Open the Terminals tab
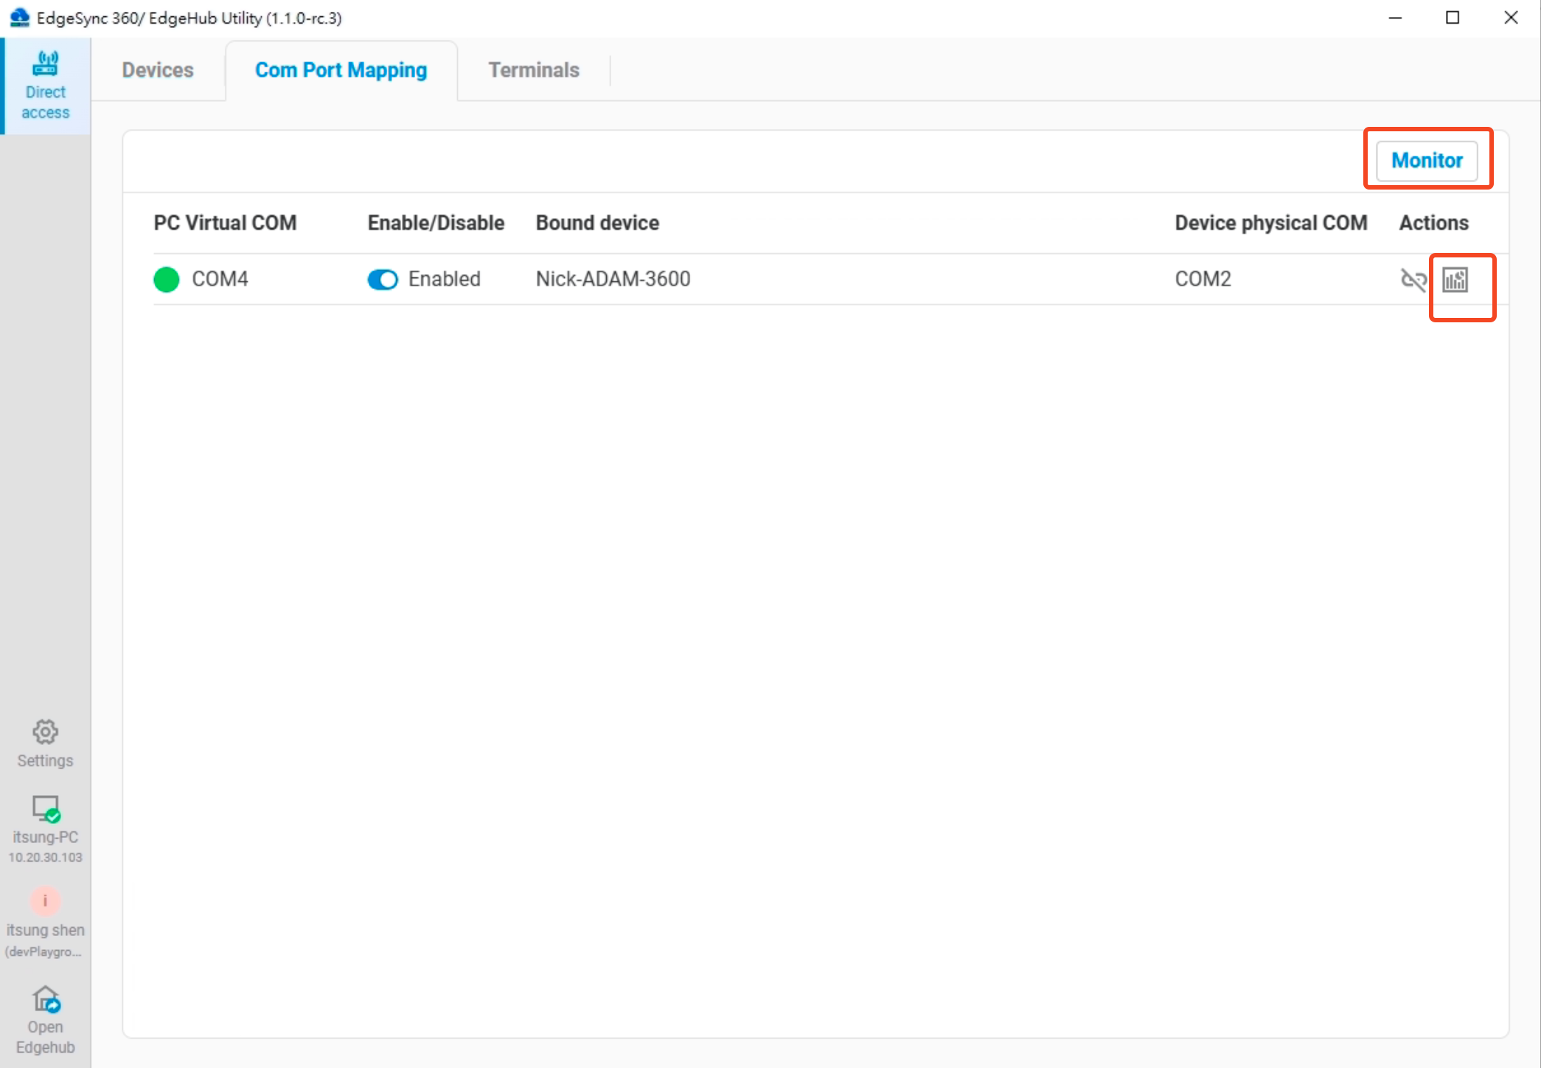The height and width of the screenshot is (1068, 1541). pos(533,69)
